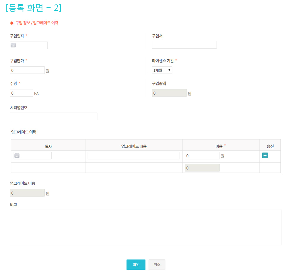
Task: Click the 업그레이드 내용 text input in table
Action: [134, 156]
